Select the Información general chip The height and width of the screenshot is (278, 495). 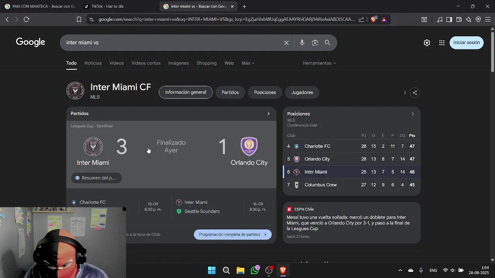point(186,92)
